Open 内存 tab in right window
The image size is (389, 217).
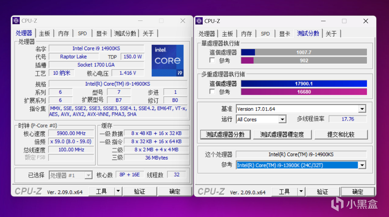pyautogui.click(x=247, y=34)
